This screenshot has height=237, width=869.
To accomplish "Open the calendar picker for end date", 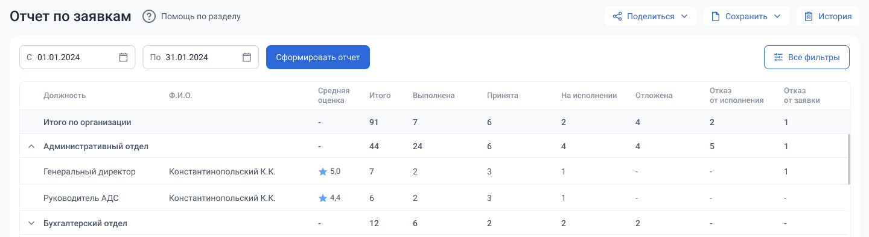I will click(247, 57).
